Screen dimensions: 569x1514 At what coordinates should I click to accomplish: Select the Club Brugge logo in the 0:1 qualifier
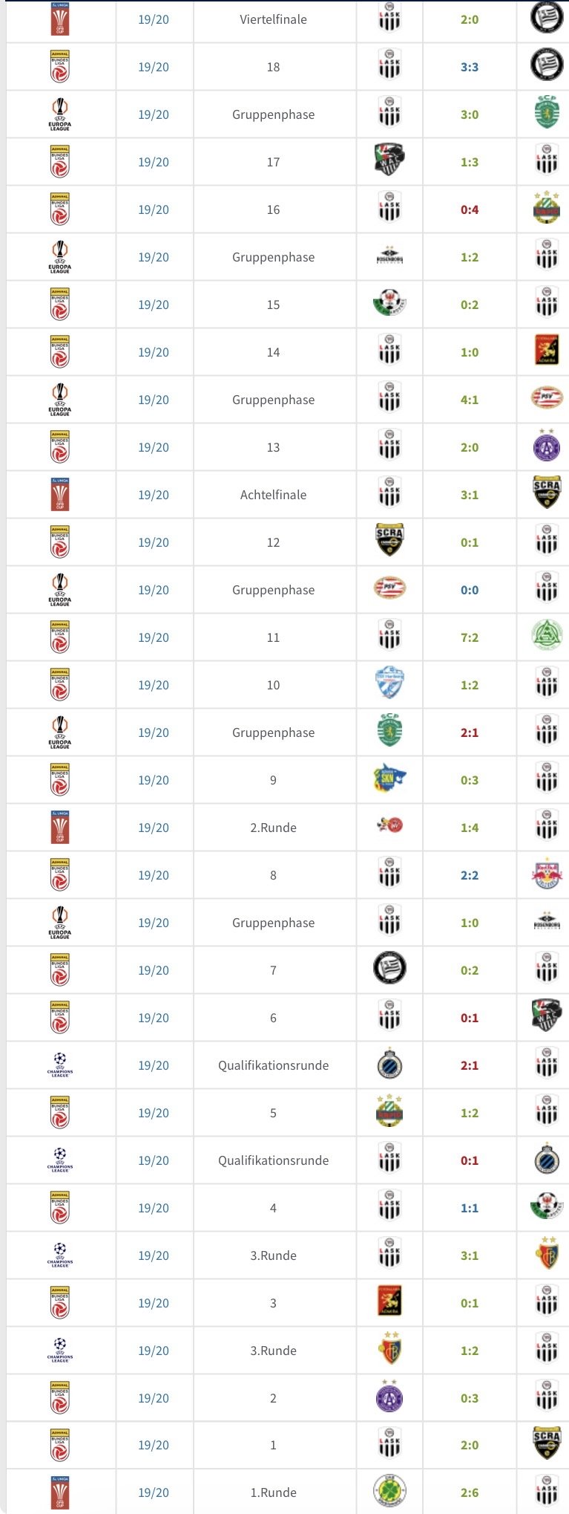[547, 1160]
